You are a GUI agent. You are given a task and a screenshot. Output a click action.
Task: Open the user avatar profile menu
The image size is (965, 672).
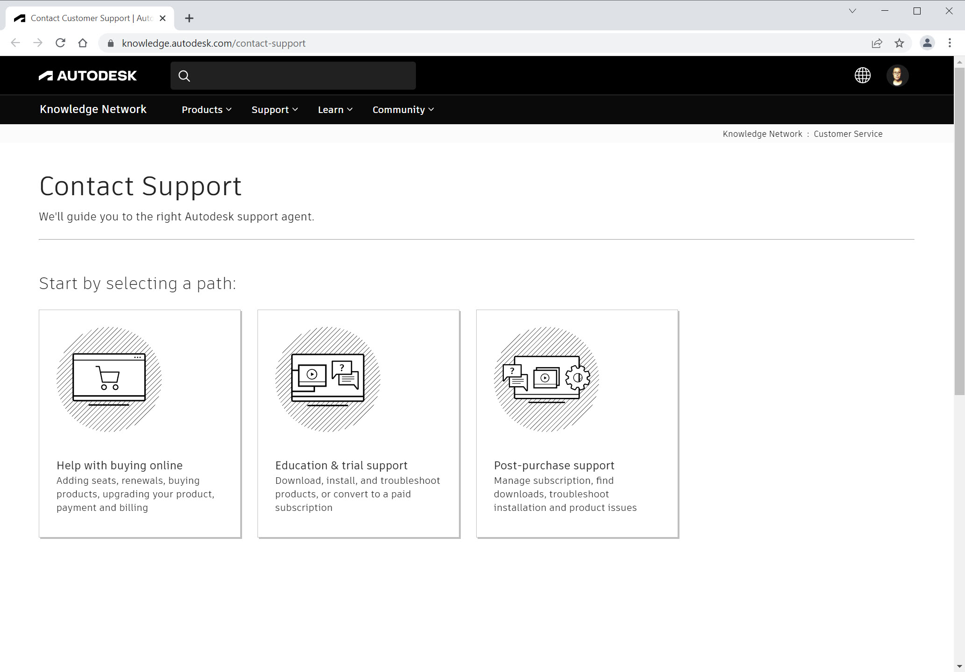pyautogui.click(x=897, y=75)
